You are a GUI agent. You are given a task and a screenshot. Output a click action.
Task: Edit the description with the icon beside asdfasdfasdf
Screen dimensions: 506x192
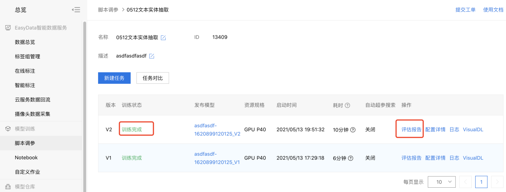point(151,56)
